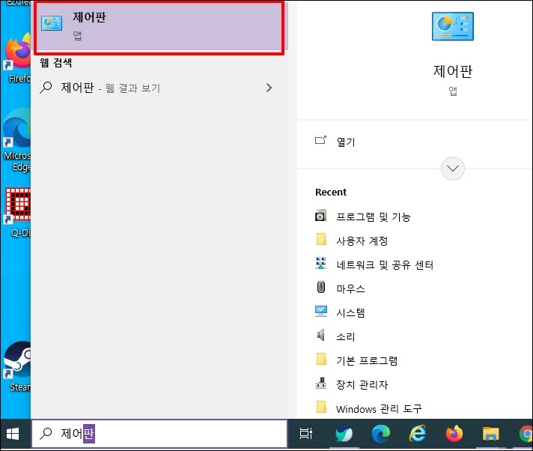533x451 pixels.
Task: Open recent item 장치 관리자
Action: (362, 384)
